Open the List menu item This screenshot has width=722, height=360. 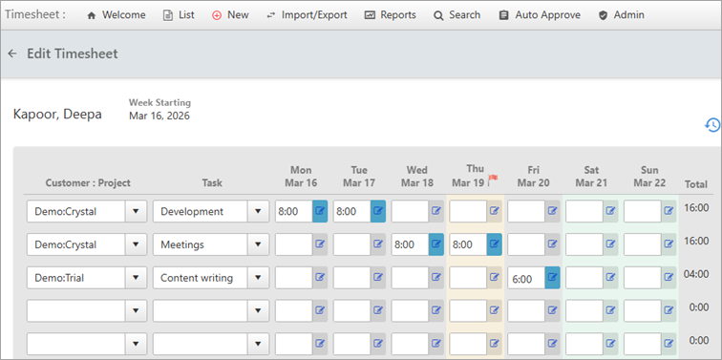pos(179,15)
